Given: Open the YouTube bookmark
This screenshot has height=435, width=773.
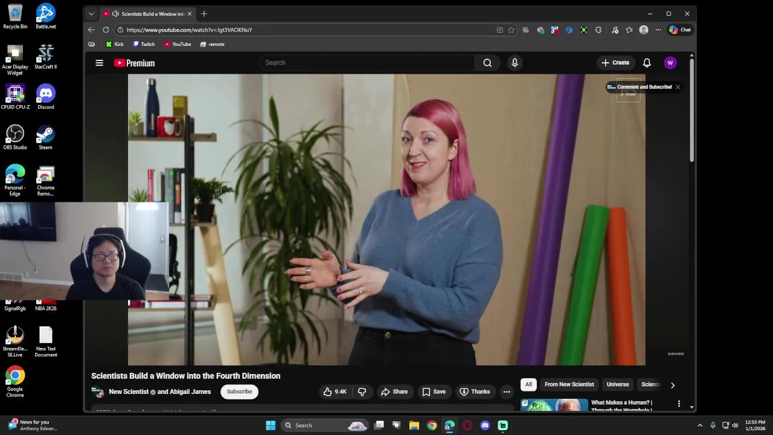Looking at the screenshot, I should click(x=178, y=44).
